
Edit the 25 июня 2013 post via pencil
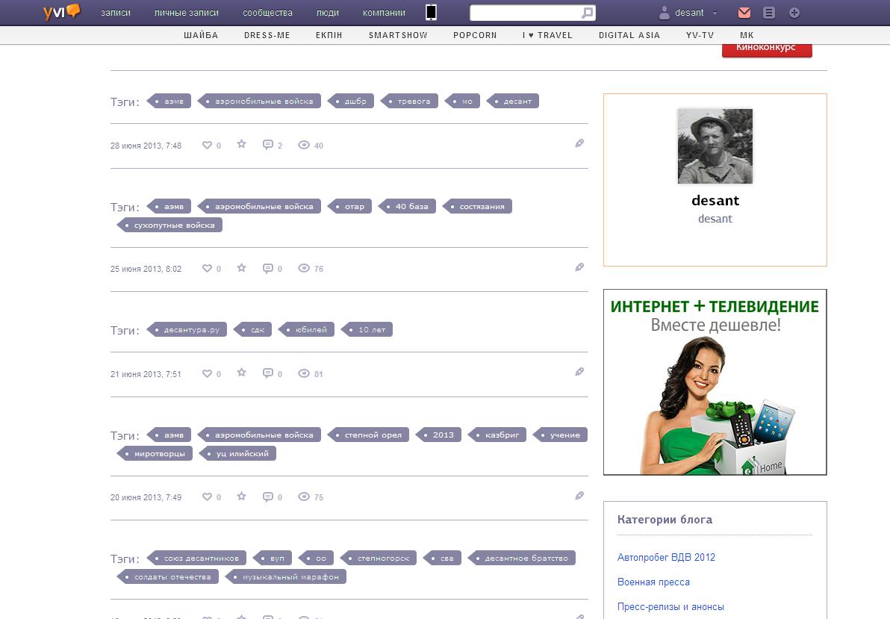[579, 267]
